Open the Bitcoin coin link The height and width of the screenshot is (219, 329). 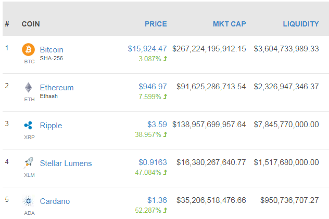tap(52, 50)
